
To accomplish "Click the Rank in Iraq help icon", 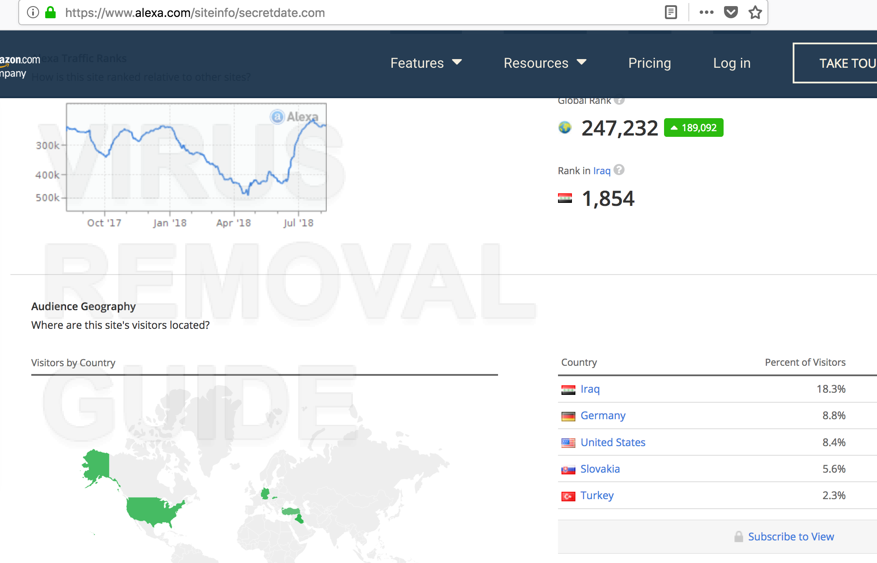I will tap(619, 170).
